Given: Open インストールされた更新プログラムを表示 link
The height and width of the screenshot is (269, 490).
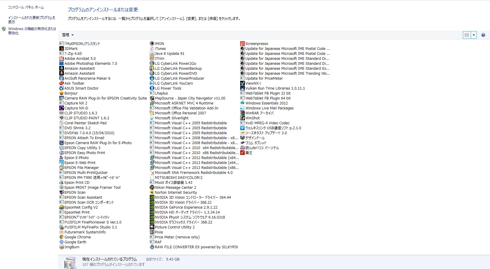Looking at the screenshot, I should (32, 20).
